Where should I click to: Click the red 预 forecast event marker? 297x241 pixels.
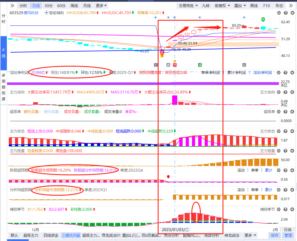pos(175,65)
